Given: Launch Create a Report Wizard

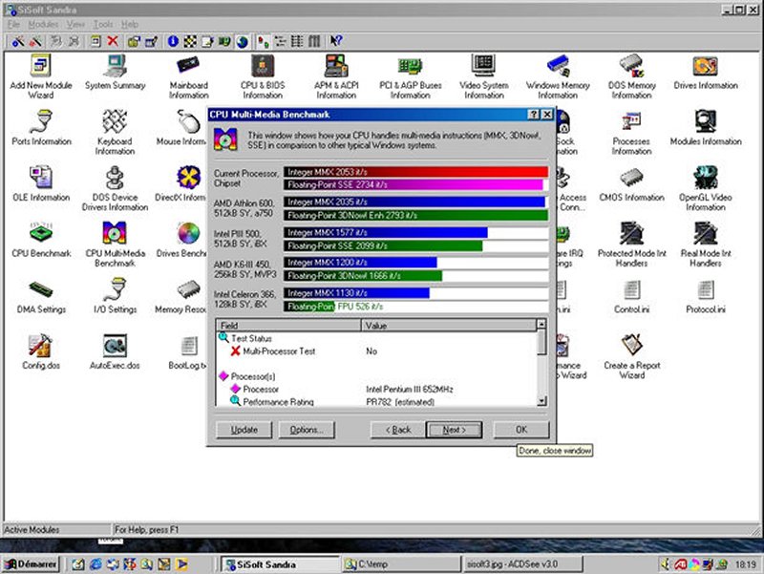Looking at the screenshot, I should pos(631,356).
